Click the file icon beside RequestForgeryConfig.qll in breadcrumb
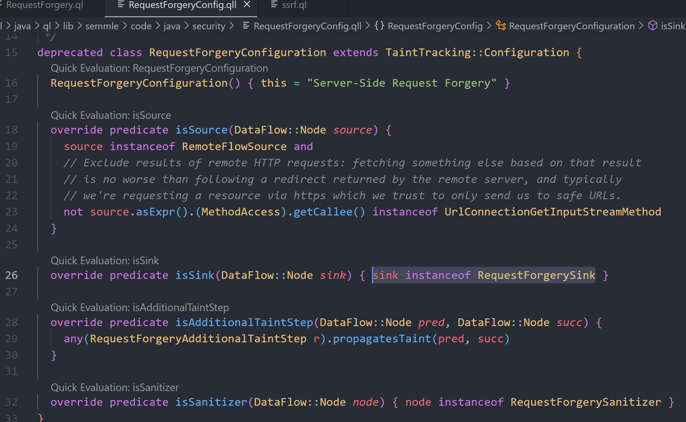The image size is (686, 422). (246, 26)
